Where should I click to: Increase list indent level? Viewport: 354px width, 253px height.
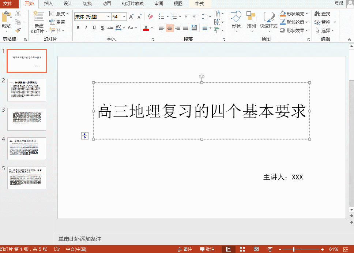click(x=196, y=16)
